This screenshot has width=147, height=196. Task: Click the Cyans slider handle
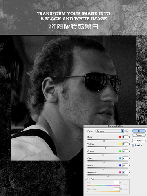point(104,162)
